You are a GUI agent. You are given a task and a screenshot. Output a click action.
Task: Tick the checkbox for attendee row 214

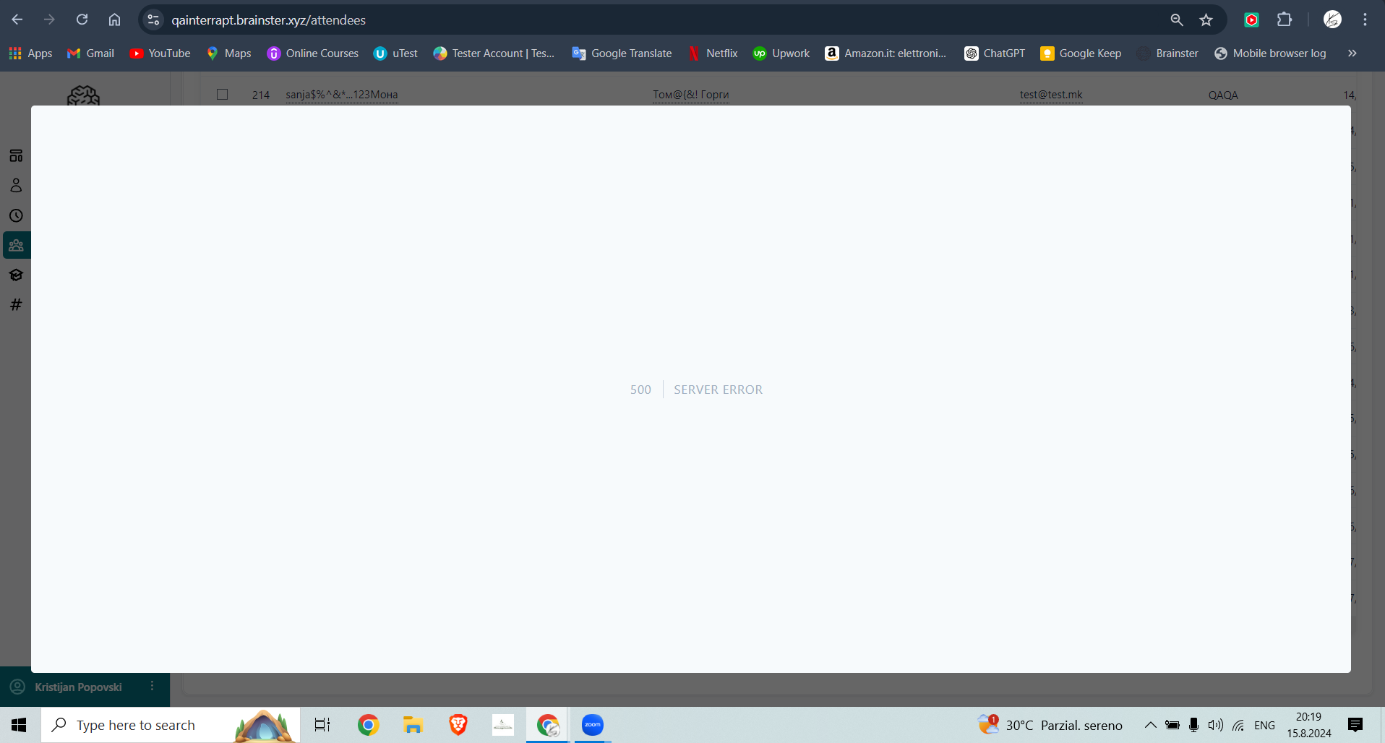click(223, 95)
